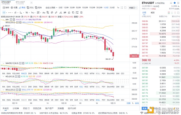
Task: Click bid price 367.82 in order book
Action: tap(145, 77)
